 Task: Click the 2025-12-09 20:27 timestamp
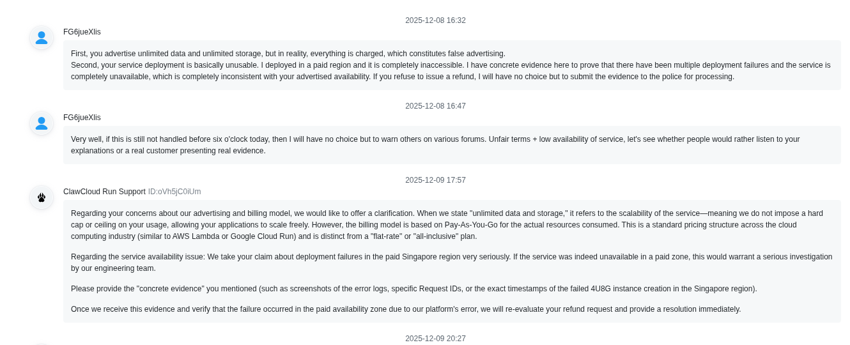click(x=435, y=339)
